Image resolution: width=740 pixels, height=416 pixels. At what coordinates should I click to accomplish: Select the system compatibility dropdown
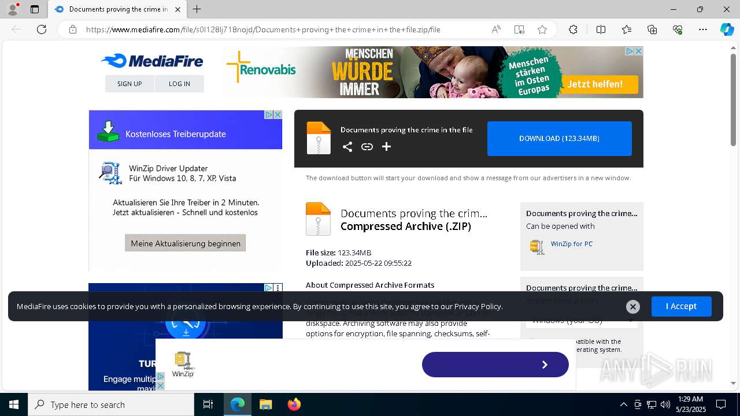582,320
